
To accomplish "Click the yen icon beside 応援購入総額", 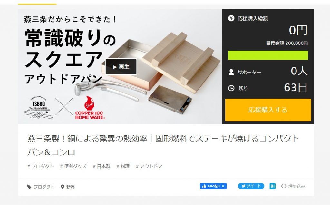I will pyautogui.click(x=231, y=18).
